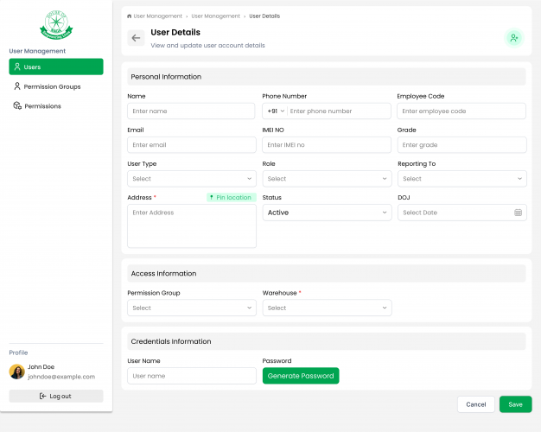Click the Pin location button
This screenshot has height=432, width=541.
click(231, 197)
